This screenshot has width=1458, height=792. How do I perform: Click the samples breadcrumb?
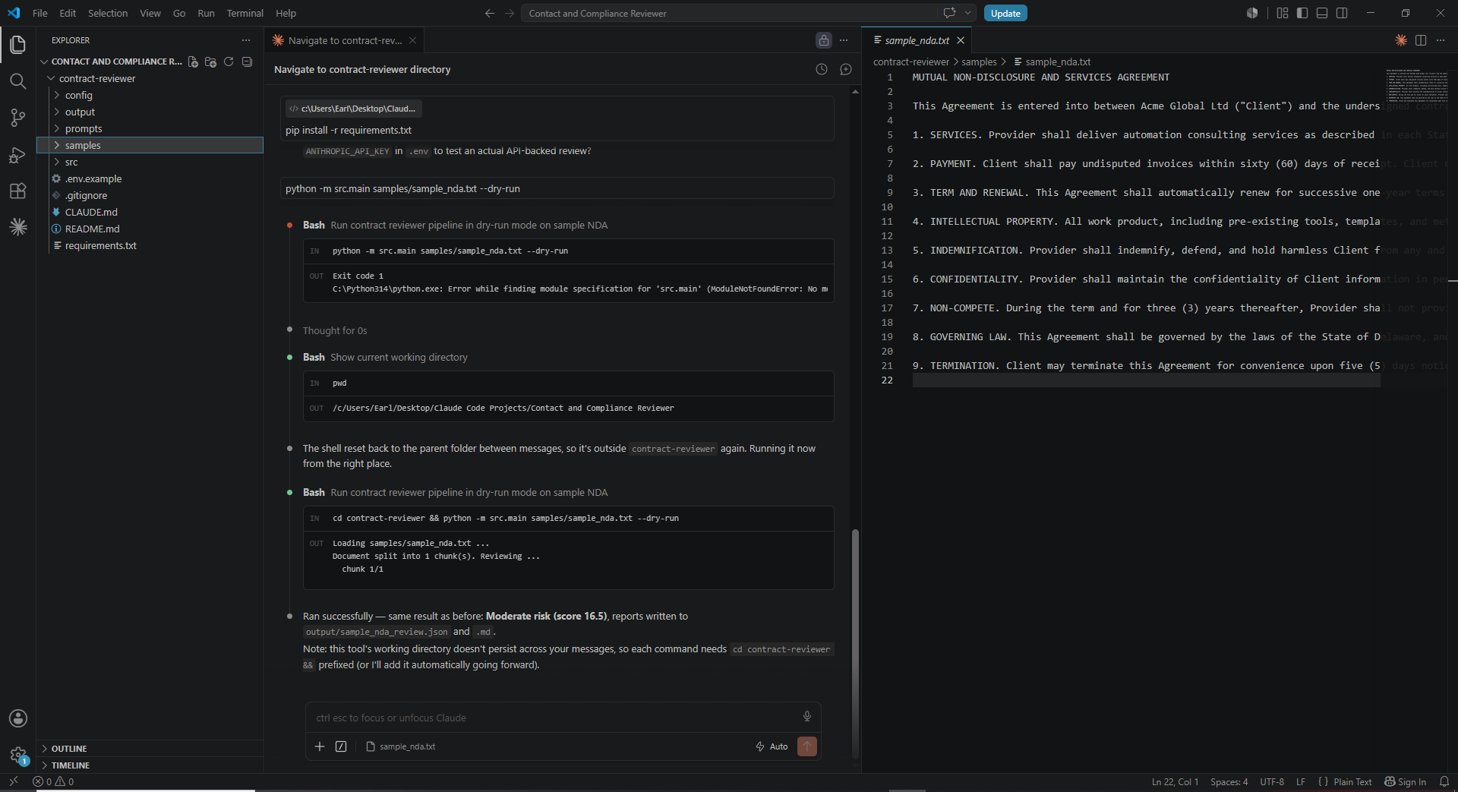[x=979, y=62]
